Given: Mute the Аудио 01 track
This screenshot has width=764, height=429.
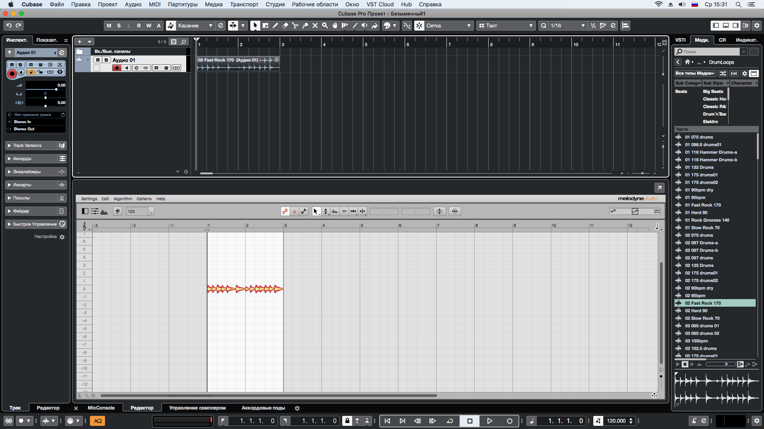Looking at the screenshot, I should pyautogui.click(x=98, y=60).
